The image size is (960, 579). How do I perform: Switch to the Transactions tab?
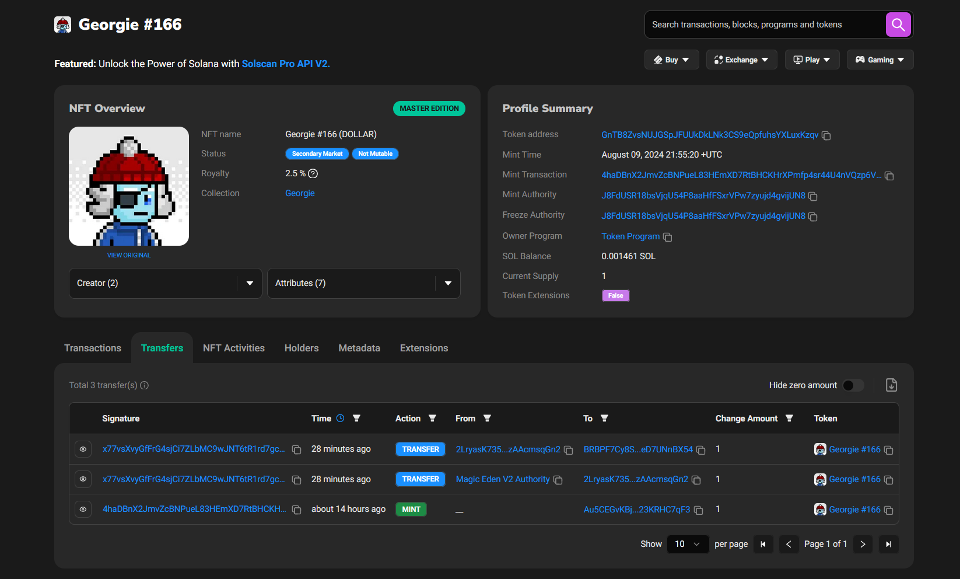(x=93, y=348)
